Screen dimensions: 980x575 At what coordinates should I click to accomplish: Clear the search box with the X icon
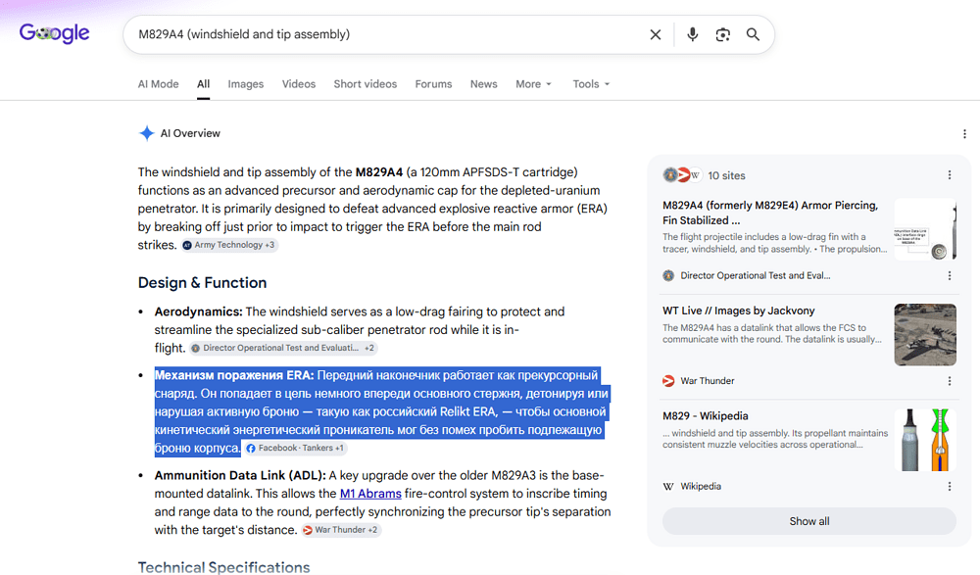coord(655,34)
